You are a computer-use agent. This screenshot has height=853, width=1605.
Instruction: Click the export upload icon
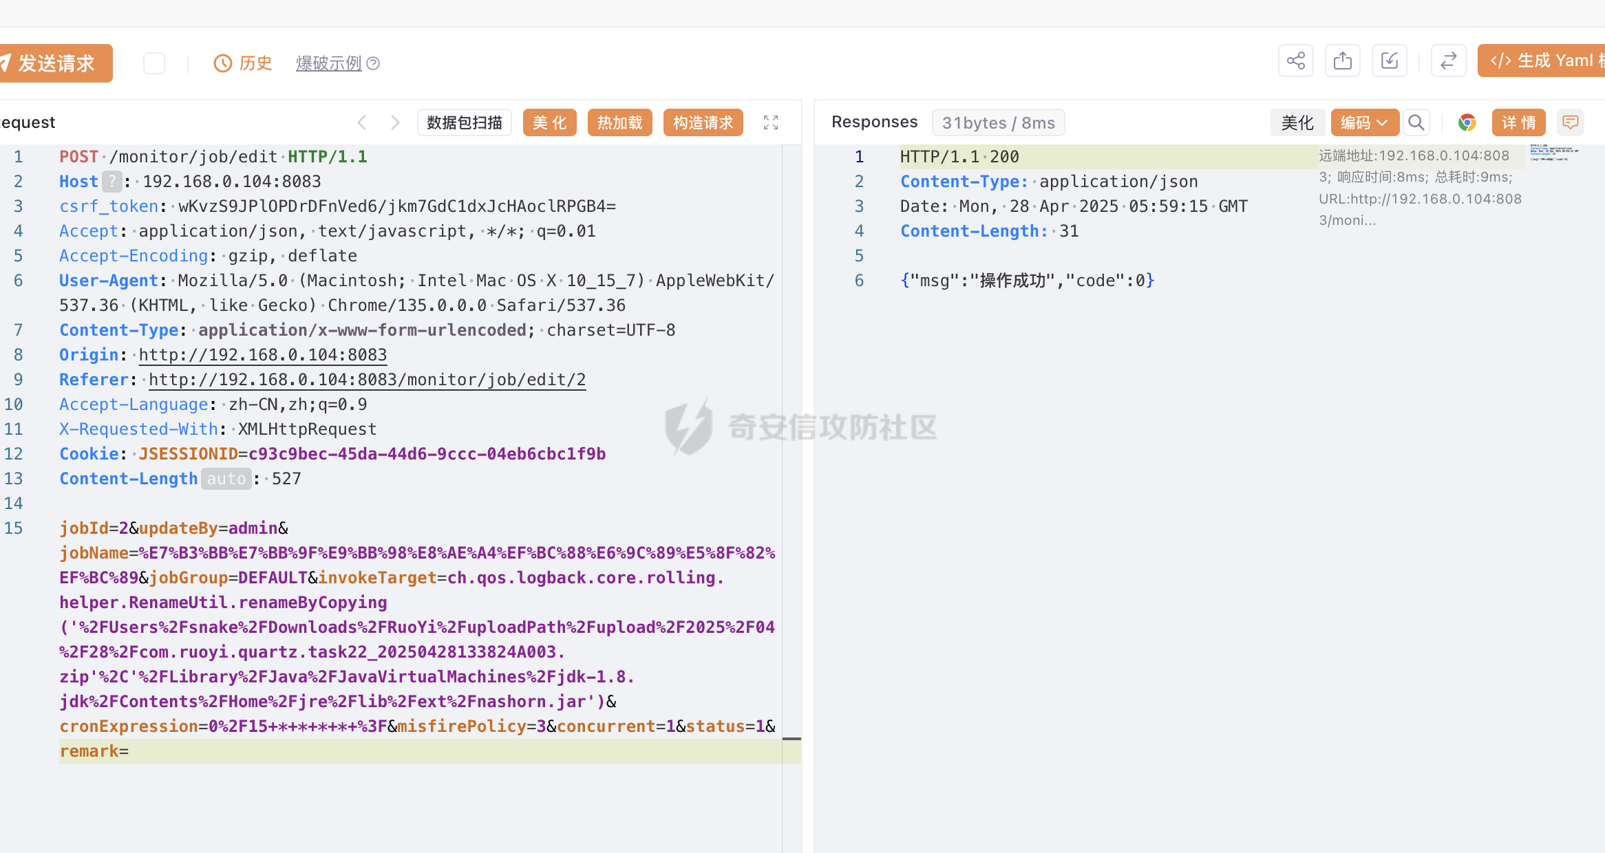(1342, 61)
